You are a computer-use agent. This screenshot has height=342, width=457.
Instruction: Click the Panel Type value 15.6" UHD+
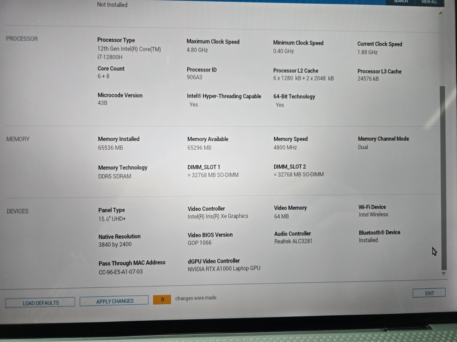click(x=112, y=219)
